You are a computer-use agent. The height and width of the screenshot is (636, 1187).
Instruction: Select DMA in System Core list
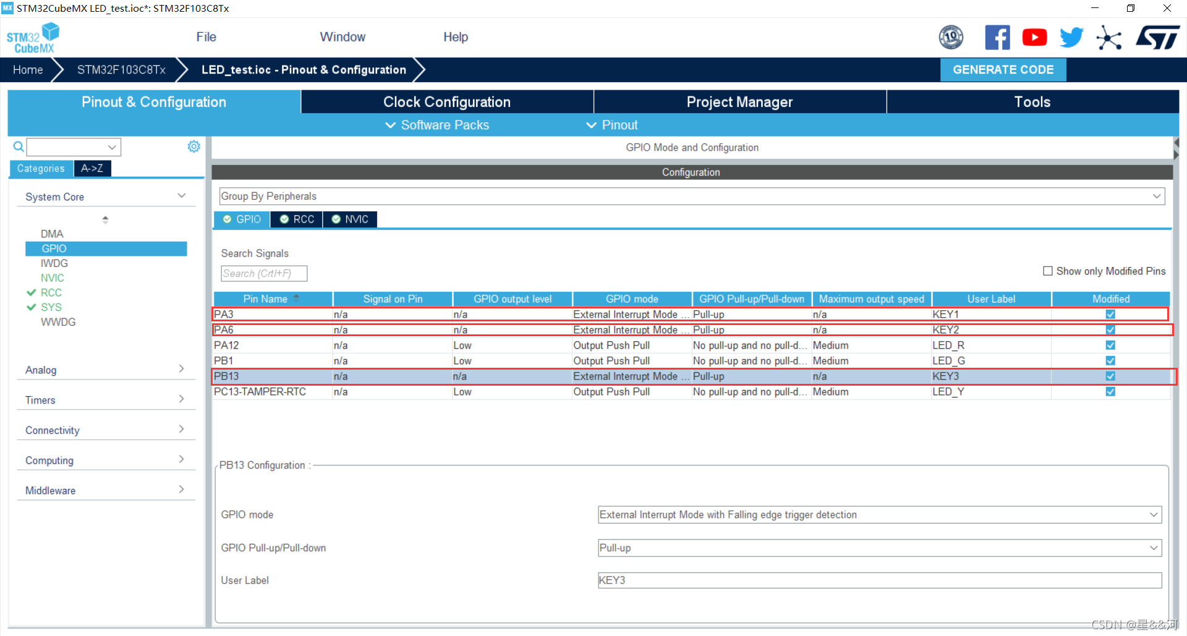click(52, 234)
